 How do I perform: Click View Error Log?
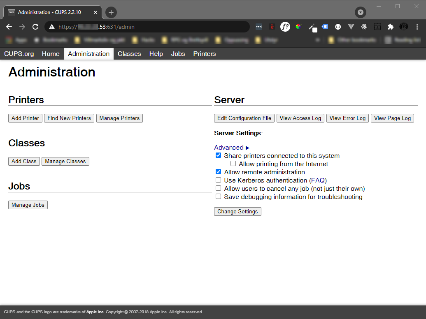coord(347,118)
